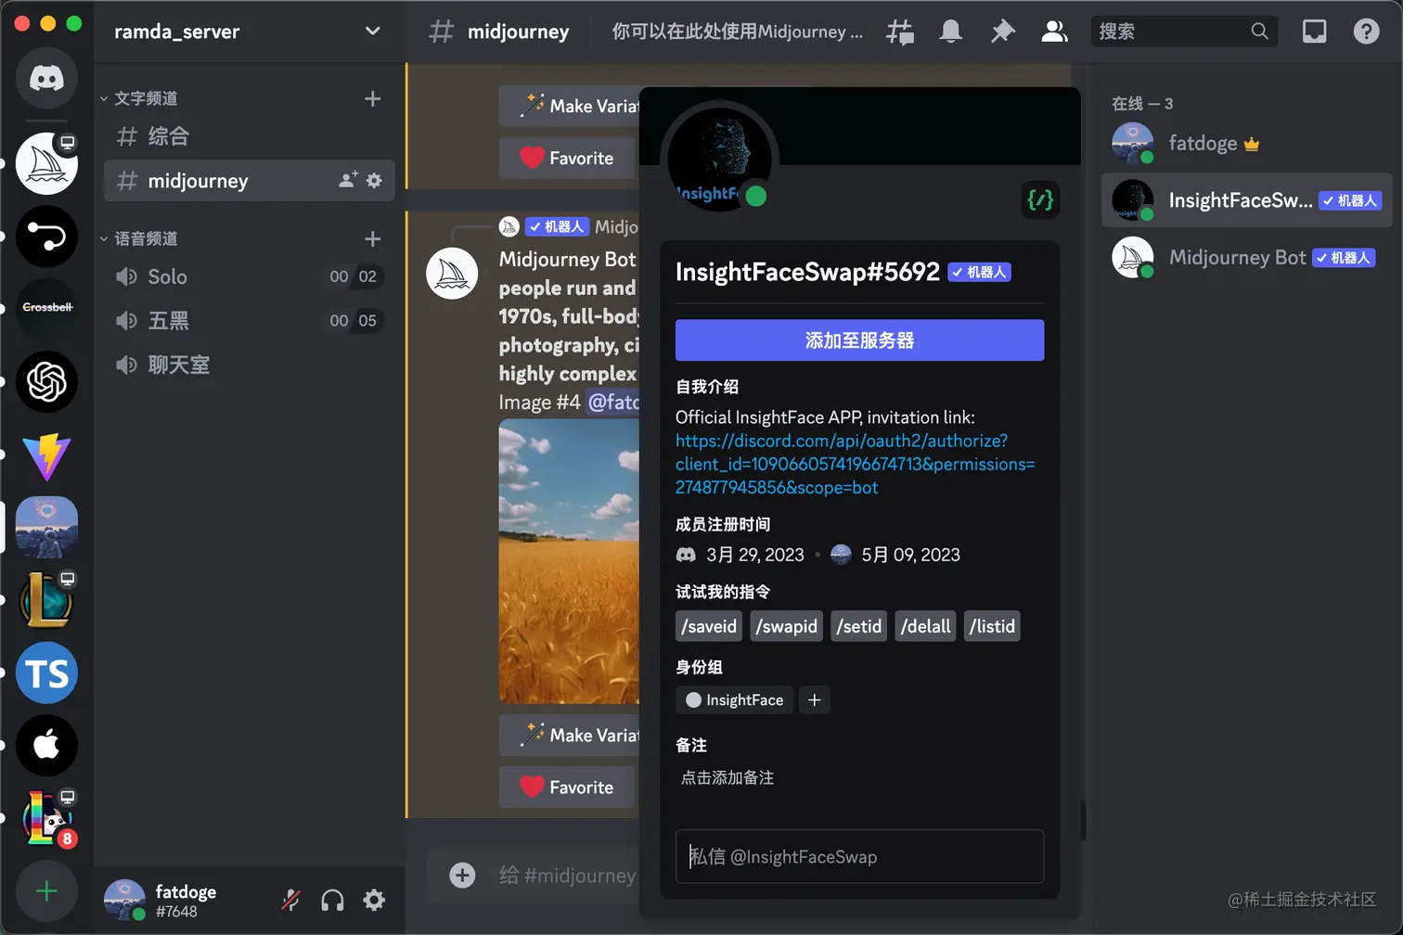
Task: Click fatdoge user avatar in bottom panel
Action: 124,900
